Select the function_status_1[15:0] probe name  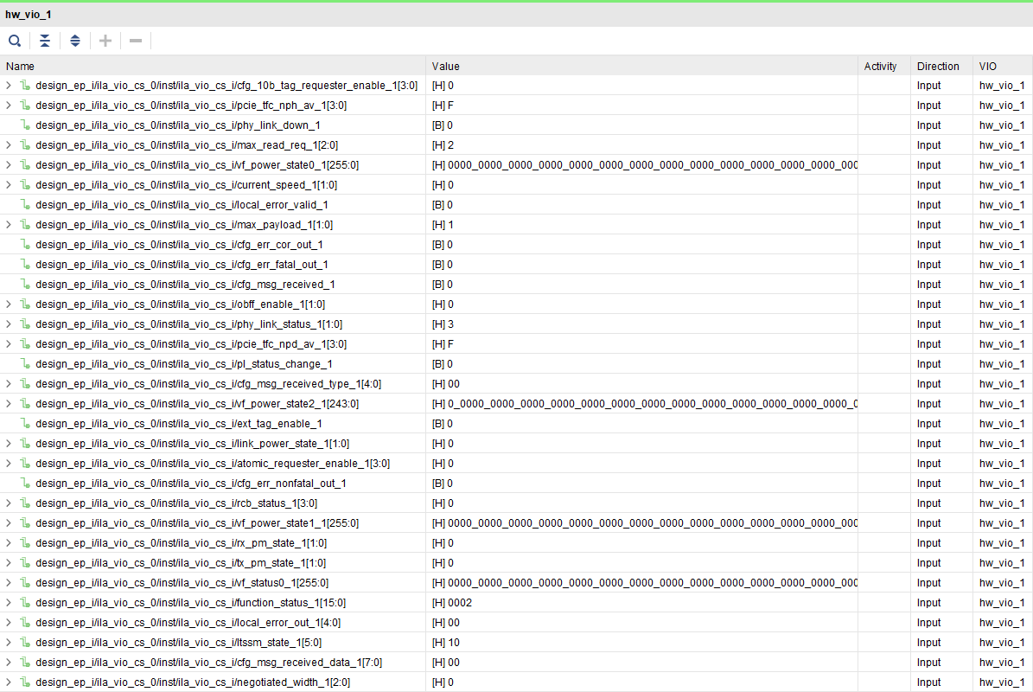(x=190, y=602)
